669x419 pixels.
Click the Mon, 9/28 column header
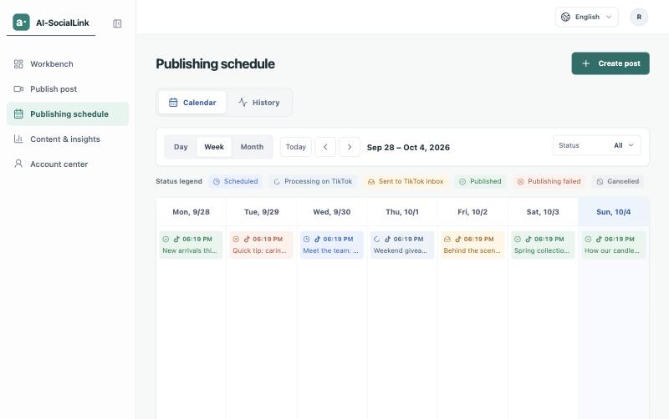coord(192,212)
